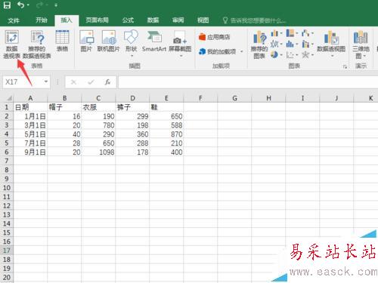Select the cell with value 870
This screenshot has height=283, width=378.
(x=166, y=134)
